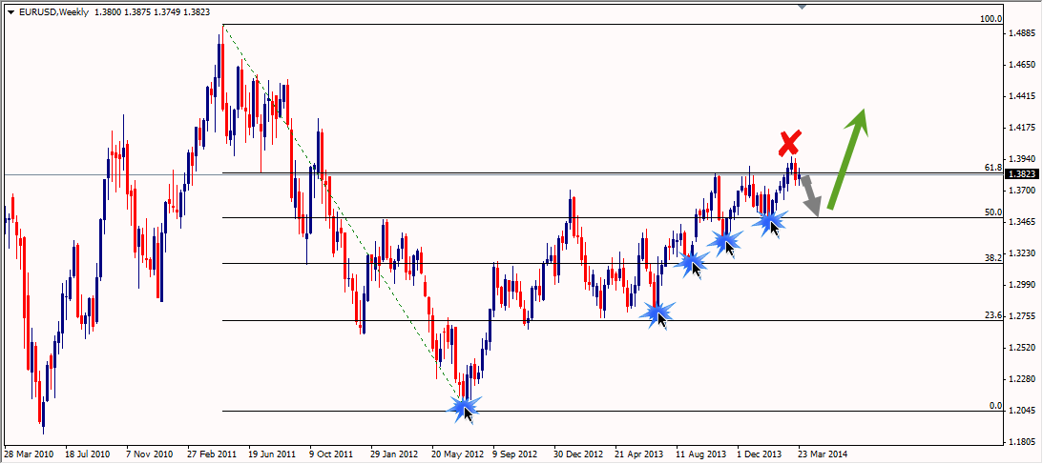1043x464 pixels.
Task: Click the 28 Mar 2010 date label
Action: tap(30, 454)
